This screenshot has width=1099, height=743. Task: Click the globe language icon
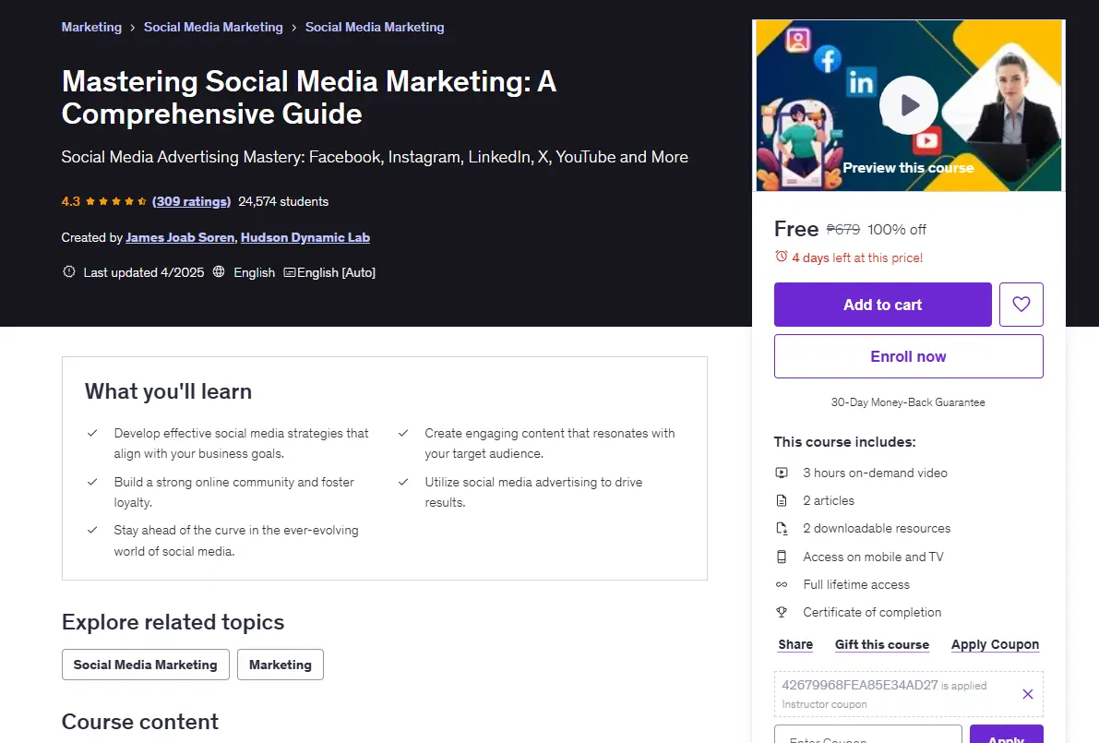219,271
